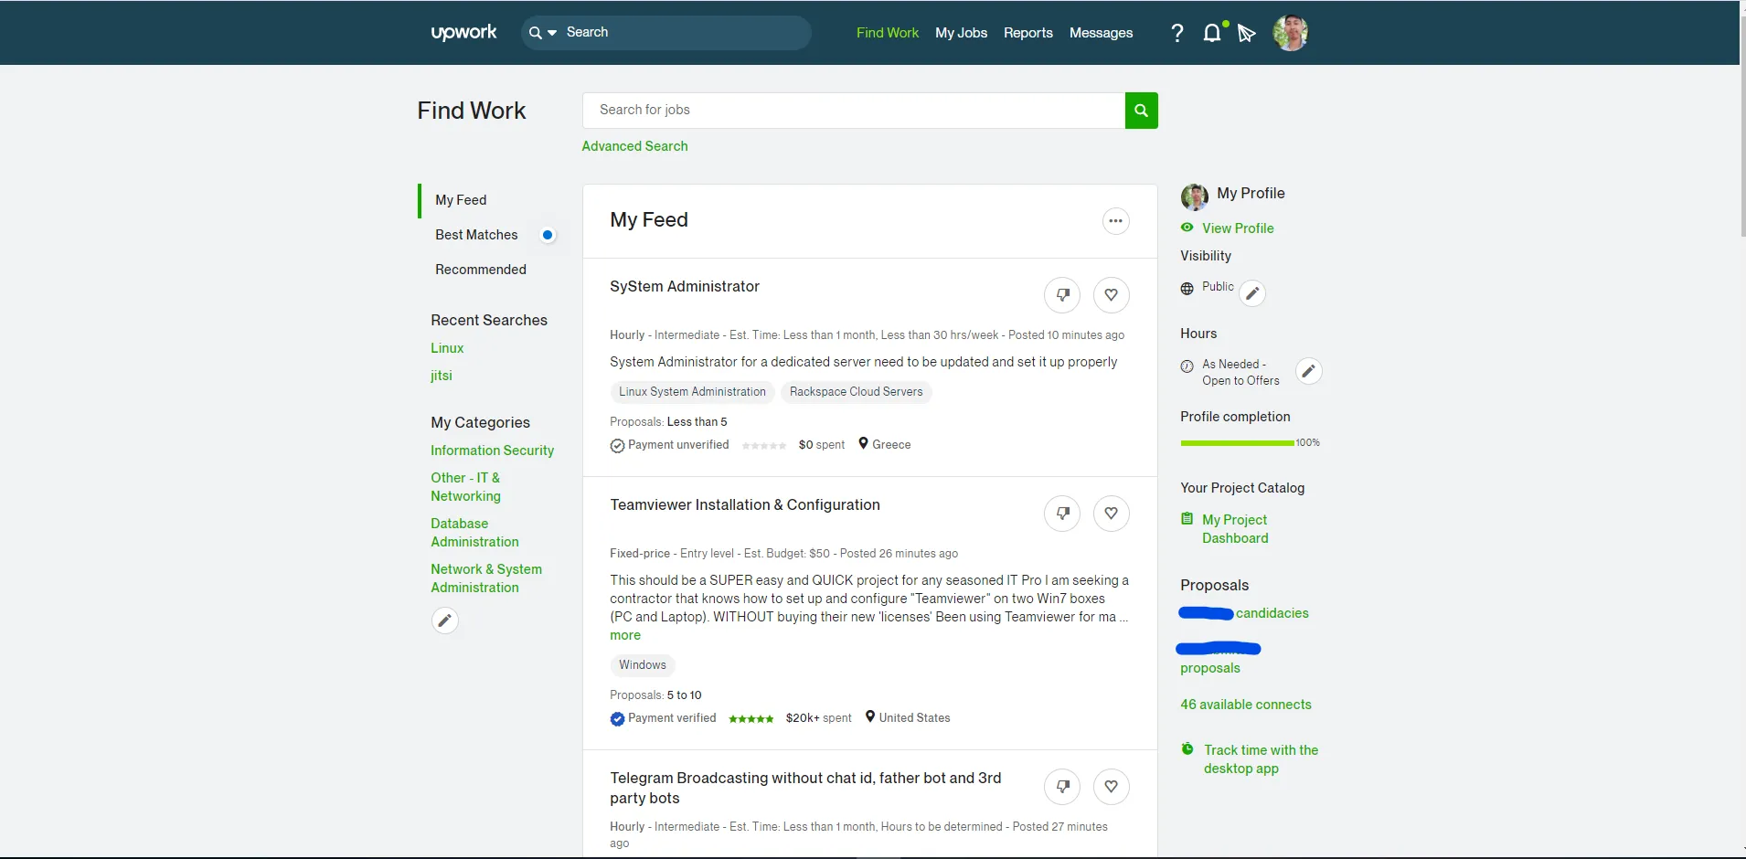This screenshot has height=859, width=1746.
Task: Open the Advanced Search link
Action: (x=634, y=146)
